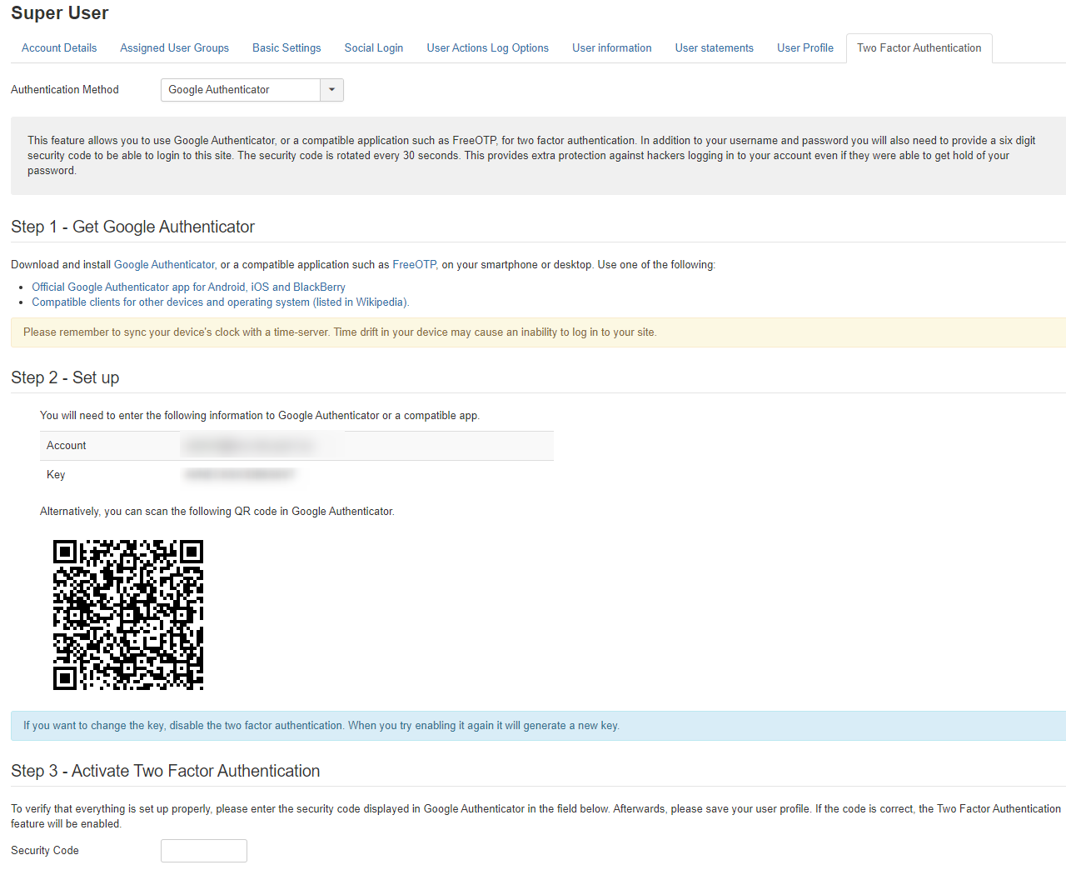The height and width of the screenshot is (875, 1066).
Task: Follow the FreeOTP link
Action: (413, 264)
